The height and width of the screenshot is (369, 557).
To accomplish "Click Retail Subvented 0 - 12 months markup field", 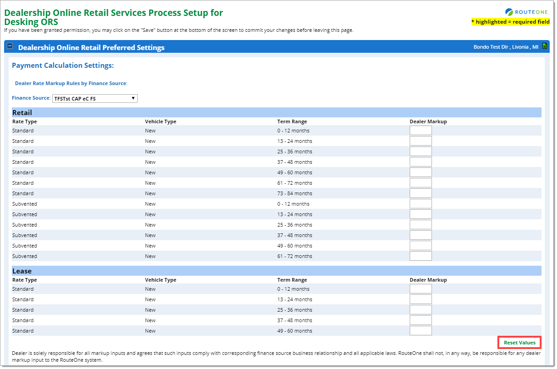I will [x=420, y=204].
